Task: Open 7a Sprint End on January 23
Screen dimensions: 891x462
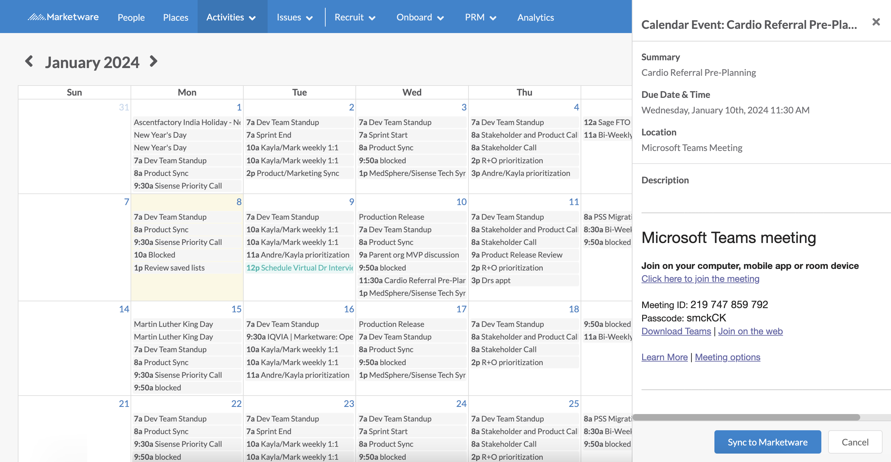Action: 299,432
